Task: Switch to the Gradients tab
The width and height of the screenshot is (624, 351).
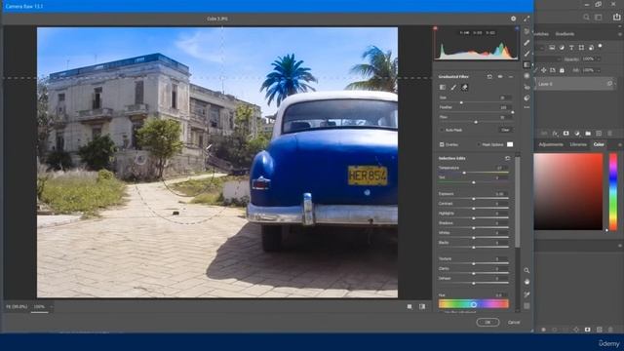Action: click(565, 34)
